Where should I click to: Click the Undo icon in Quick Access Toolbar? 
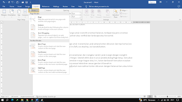click(4, 2)
